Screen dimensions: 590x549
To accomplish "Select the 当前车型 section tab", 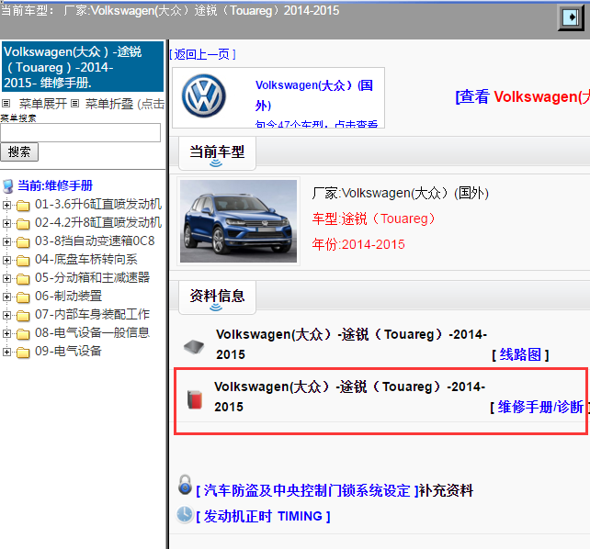I will (x=217, y=153).
